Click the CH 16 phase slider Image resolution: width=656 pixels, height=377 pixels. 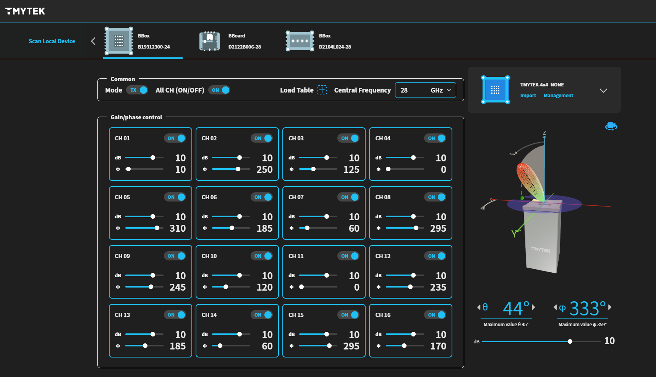405,346
